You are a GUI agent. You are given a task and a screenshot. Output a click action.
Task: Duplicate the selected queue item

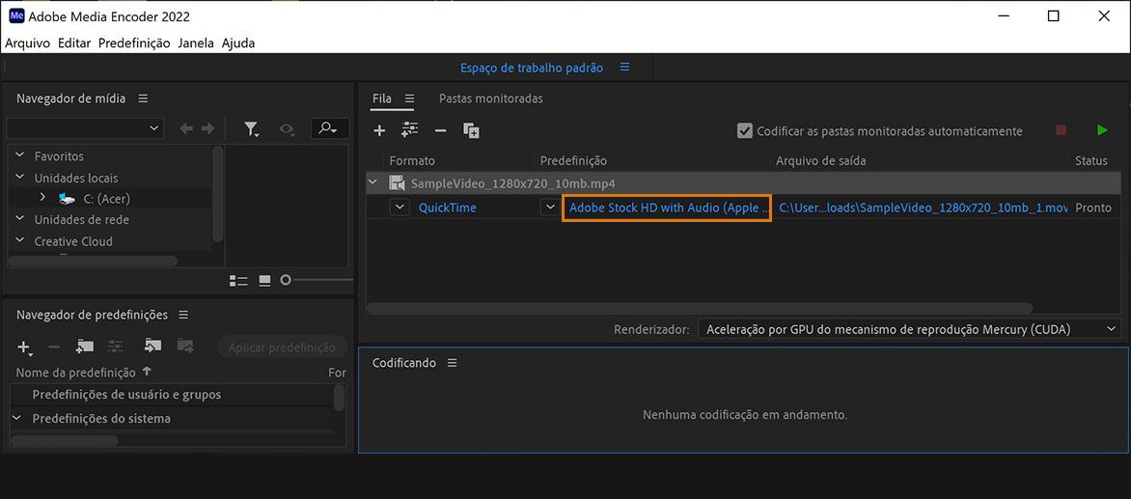(471, 130)
